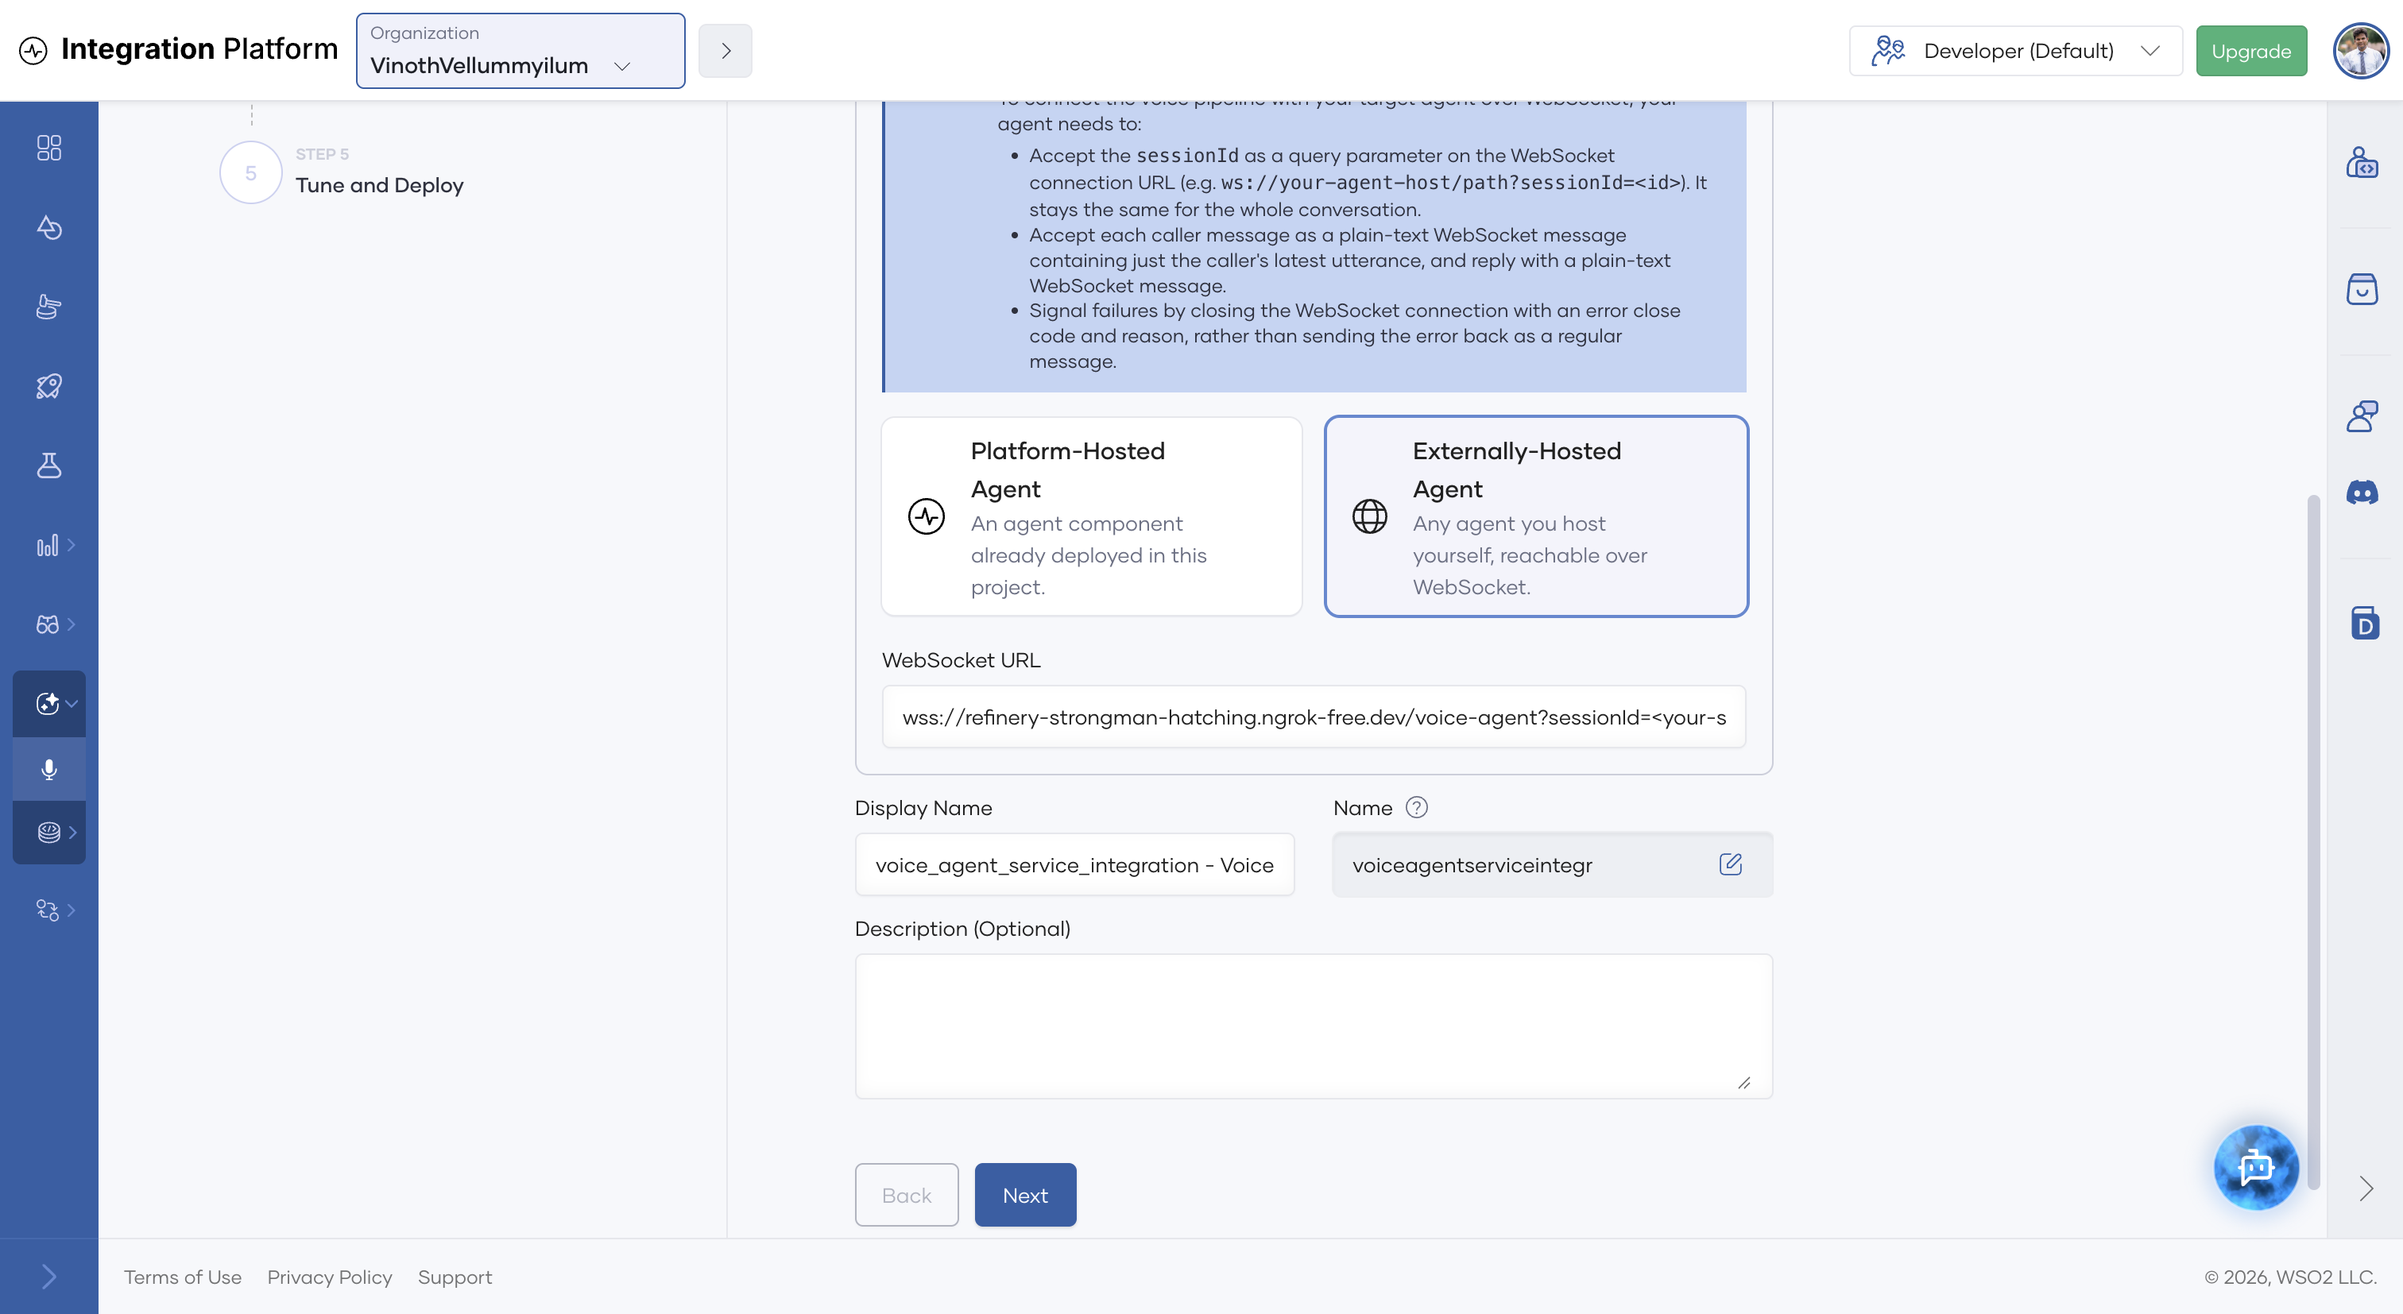Select the sparkle AI icon in sidebar
Screen dimensions: 2403x1314
tap(48, 703)
